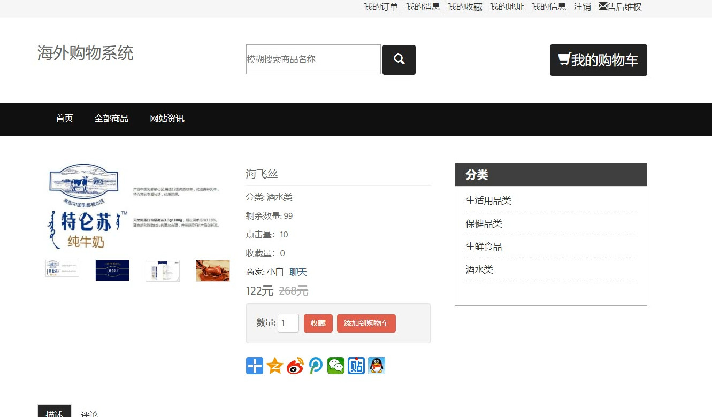Open 我的购物车 shopping cart button
Image resolution: width=712 pixels, height=417 pixels.
coord(599,60)
